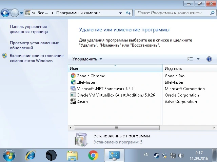This screenshot has height=162, width=217.
Task: Open the volume speaker tray icon
Action: click(181, 156)
